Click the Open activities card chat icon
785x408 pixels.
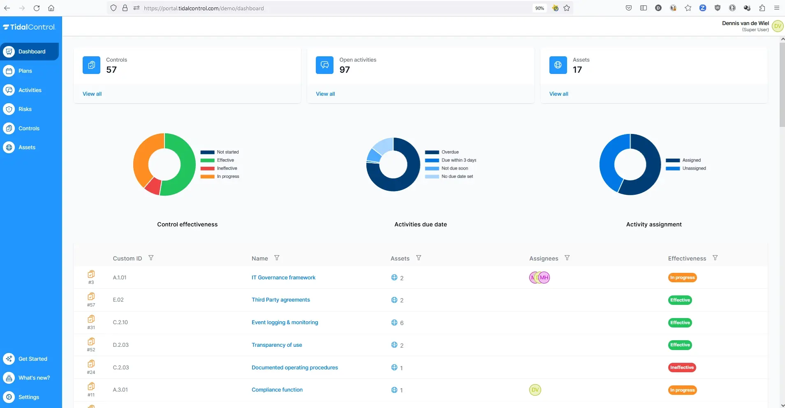tap(324, 65)
